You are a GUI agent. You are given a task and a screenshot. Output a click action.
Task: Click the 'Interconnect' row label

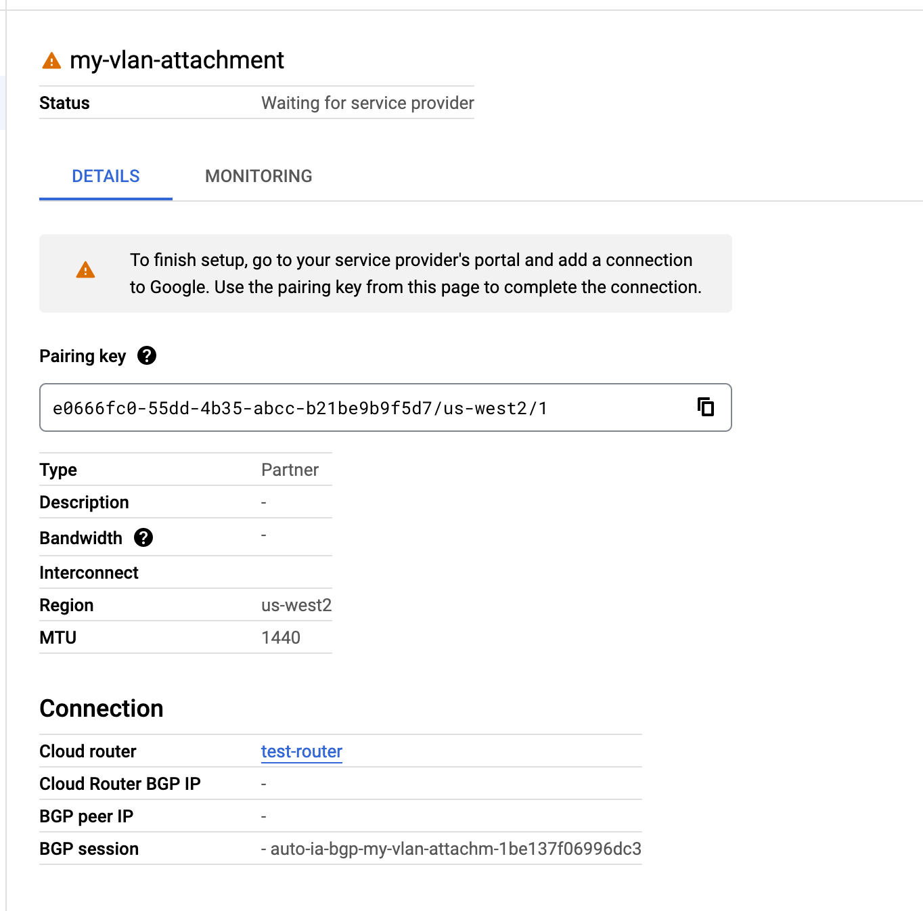(89, 573)
